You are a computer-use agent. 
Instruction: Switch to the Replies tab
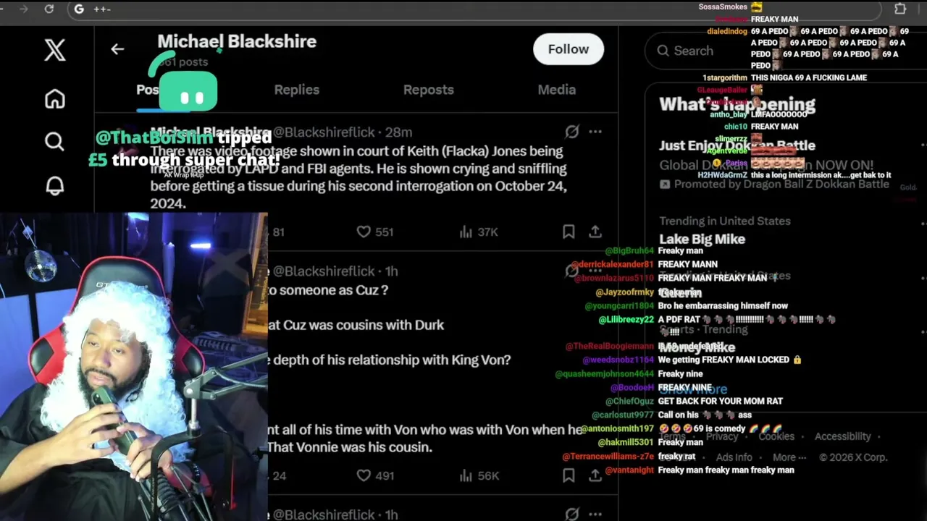[x=297, y=90]
